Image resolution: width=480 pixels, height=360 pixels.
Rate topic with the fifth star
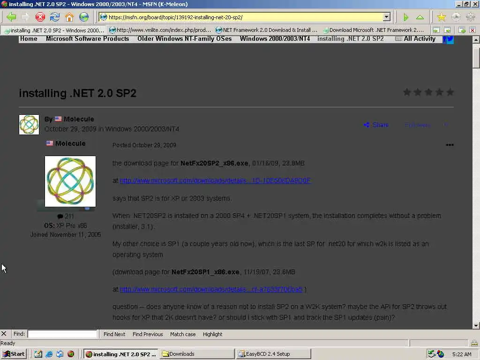(x=450, y=92)
